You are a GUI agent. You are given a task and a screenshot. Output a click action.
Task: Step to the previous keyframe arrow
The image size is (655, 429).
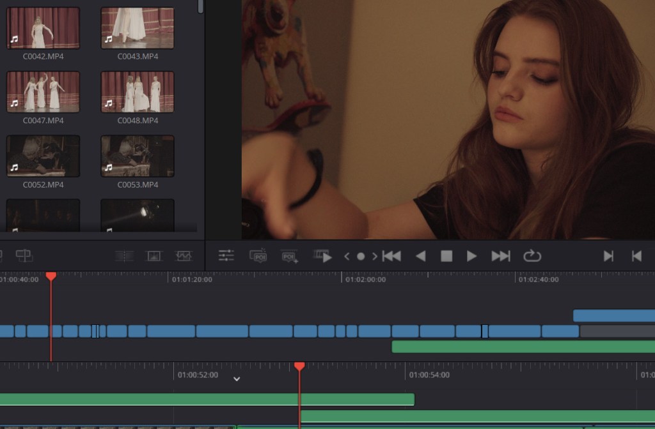pos(347,257)
